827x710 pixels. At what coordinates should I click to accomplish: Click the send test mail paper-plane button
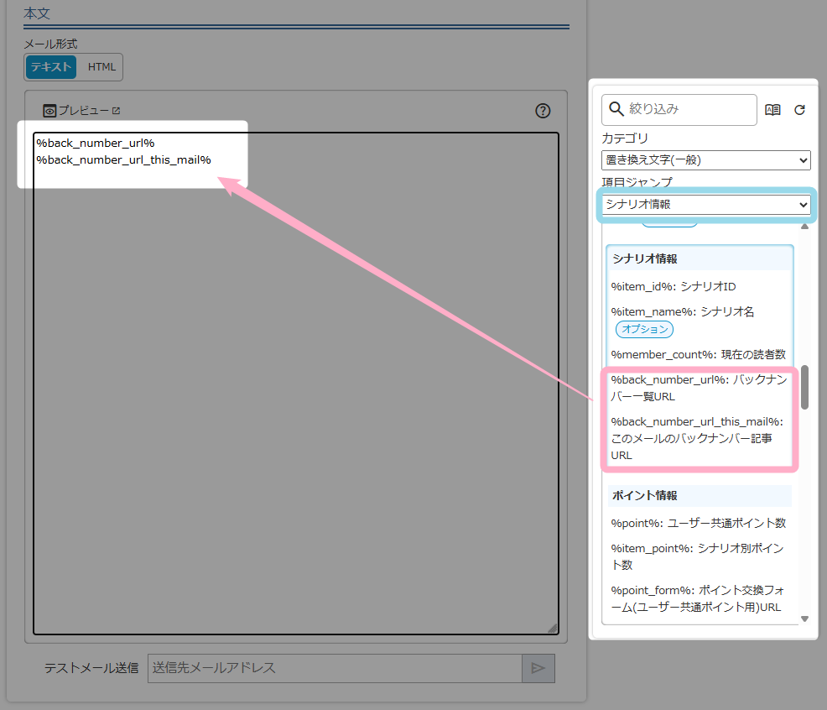coord(538,668)
